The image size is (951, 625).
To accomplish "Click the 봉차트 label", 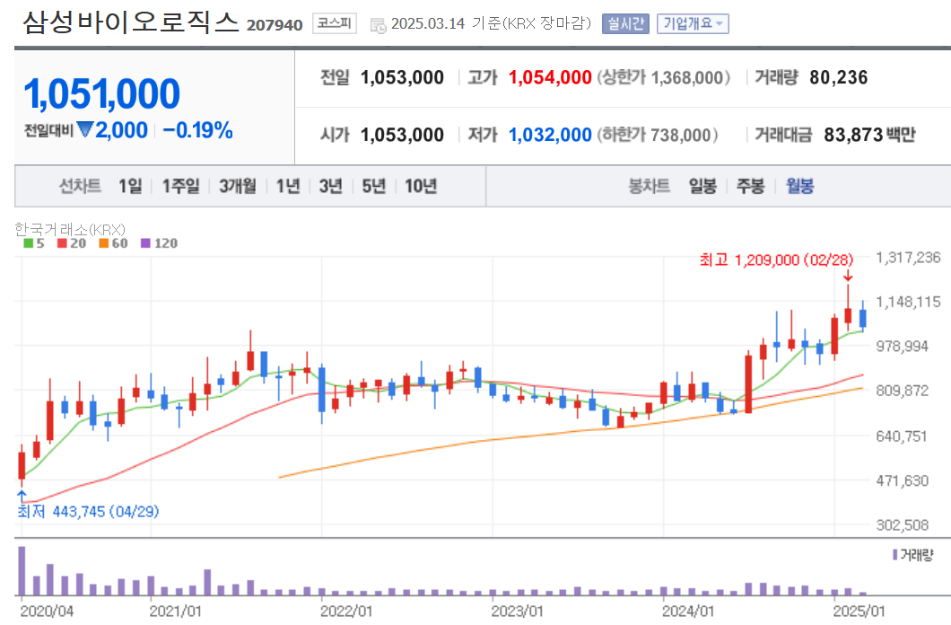I will (649, 186).
